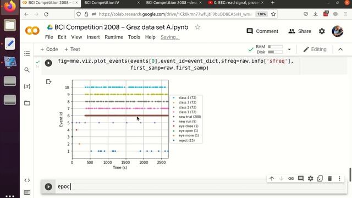Open the Edit menu

(x=62, y=37)
